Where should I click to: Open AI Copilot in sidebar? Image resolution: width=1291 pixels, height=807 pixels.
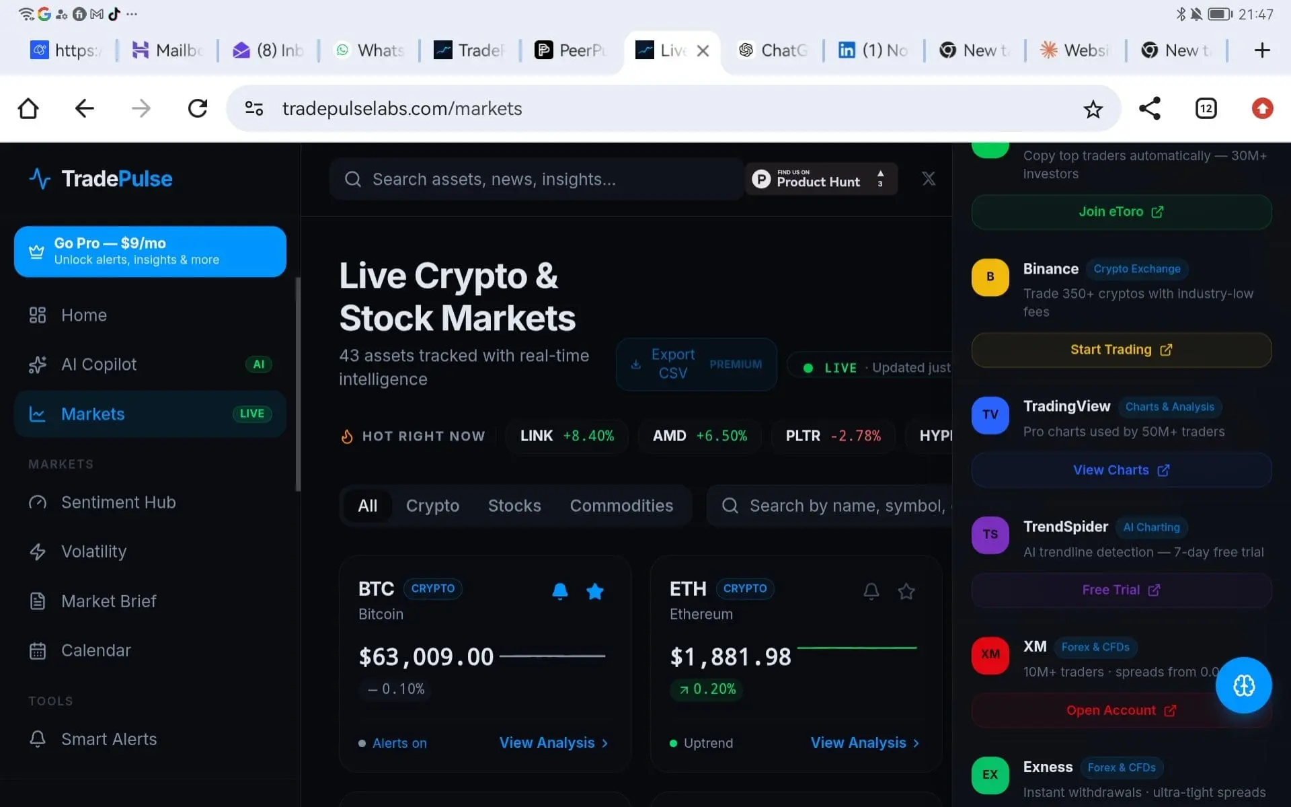(150, 364)
